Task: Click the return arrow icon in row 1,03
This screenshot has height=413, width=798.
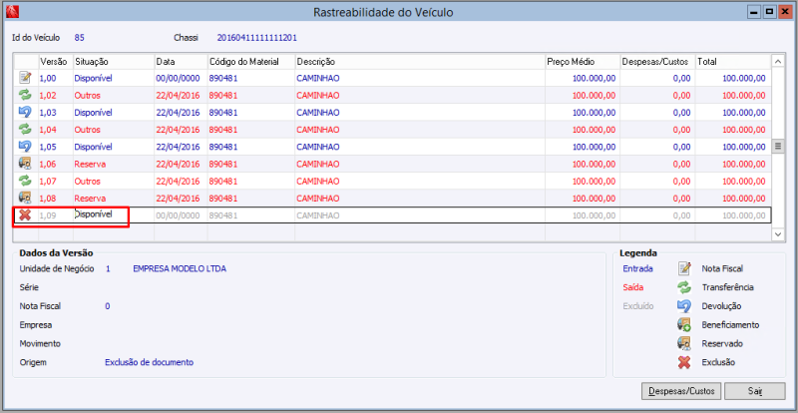Action: coord(25,113)
